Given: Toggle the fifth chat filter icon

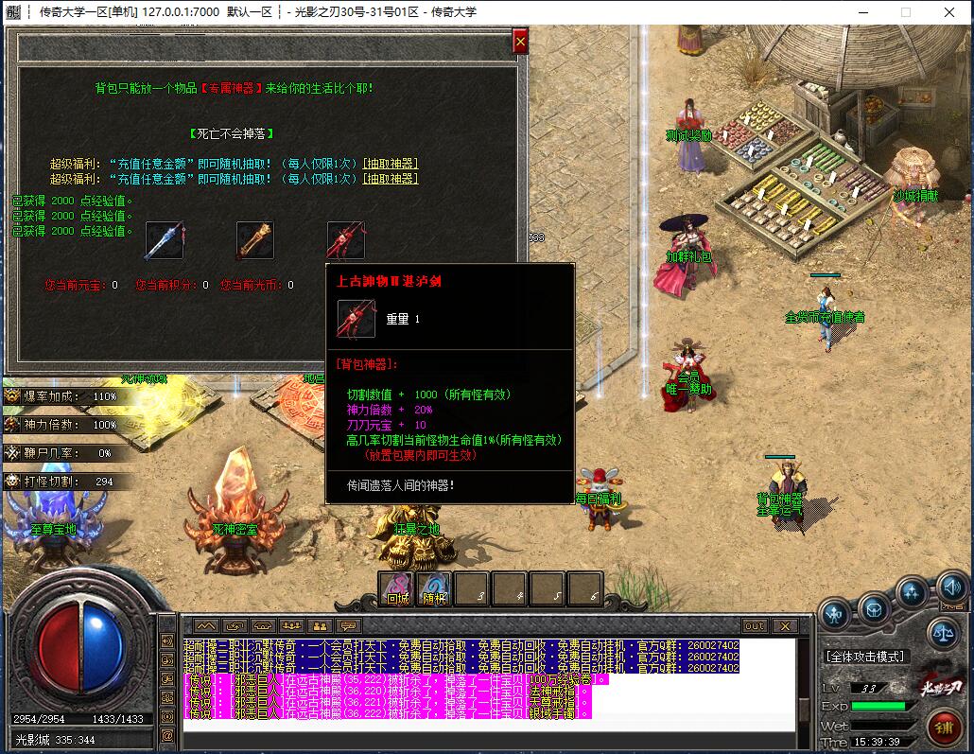Looking at the screenshot, I should pos(167,716).
